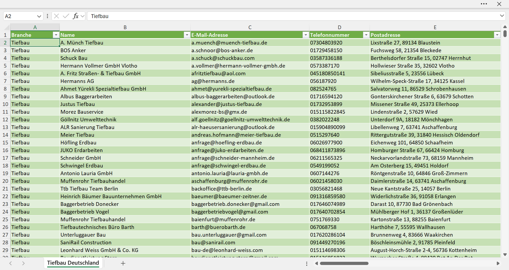
Task: Select address 'Harthöhe 7, 55595 Wallhausen'
Action: coord(435,227)
